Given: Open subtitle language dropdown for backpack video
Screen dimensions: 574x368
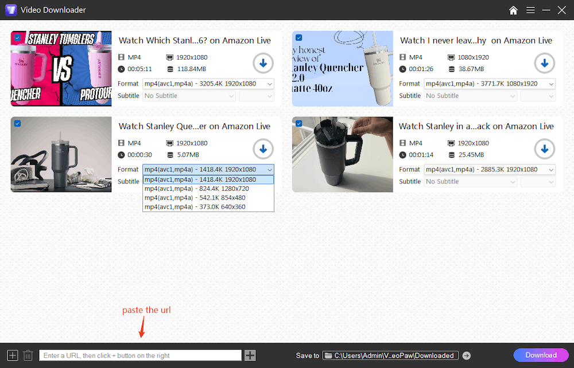Looking at the screenshot, I should coord(538,182).
